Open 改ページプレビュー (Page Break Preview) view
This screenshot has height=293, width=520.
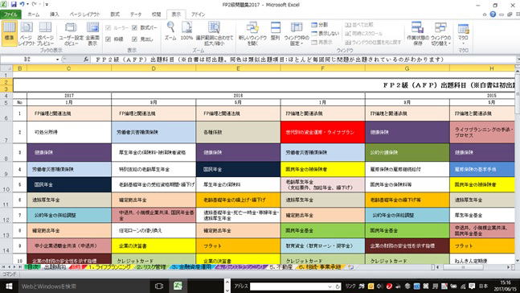pyautogui.click(x=46, y=33)
